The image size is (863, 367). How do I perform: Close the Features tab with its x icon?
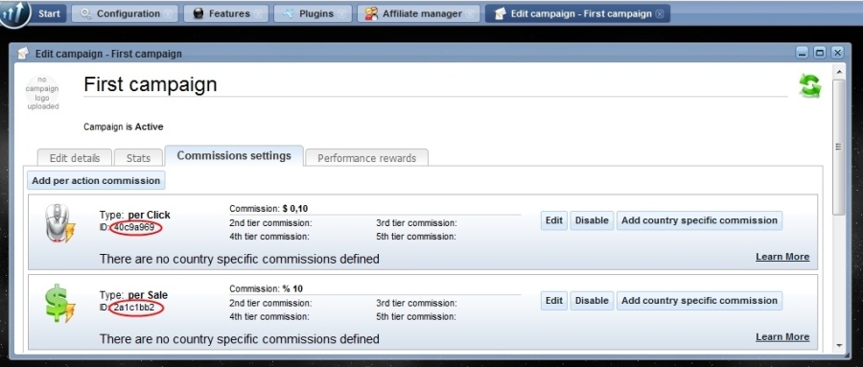click(258, 13)
